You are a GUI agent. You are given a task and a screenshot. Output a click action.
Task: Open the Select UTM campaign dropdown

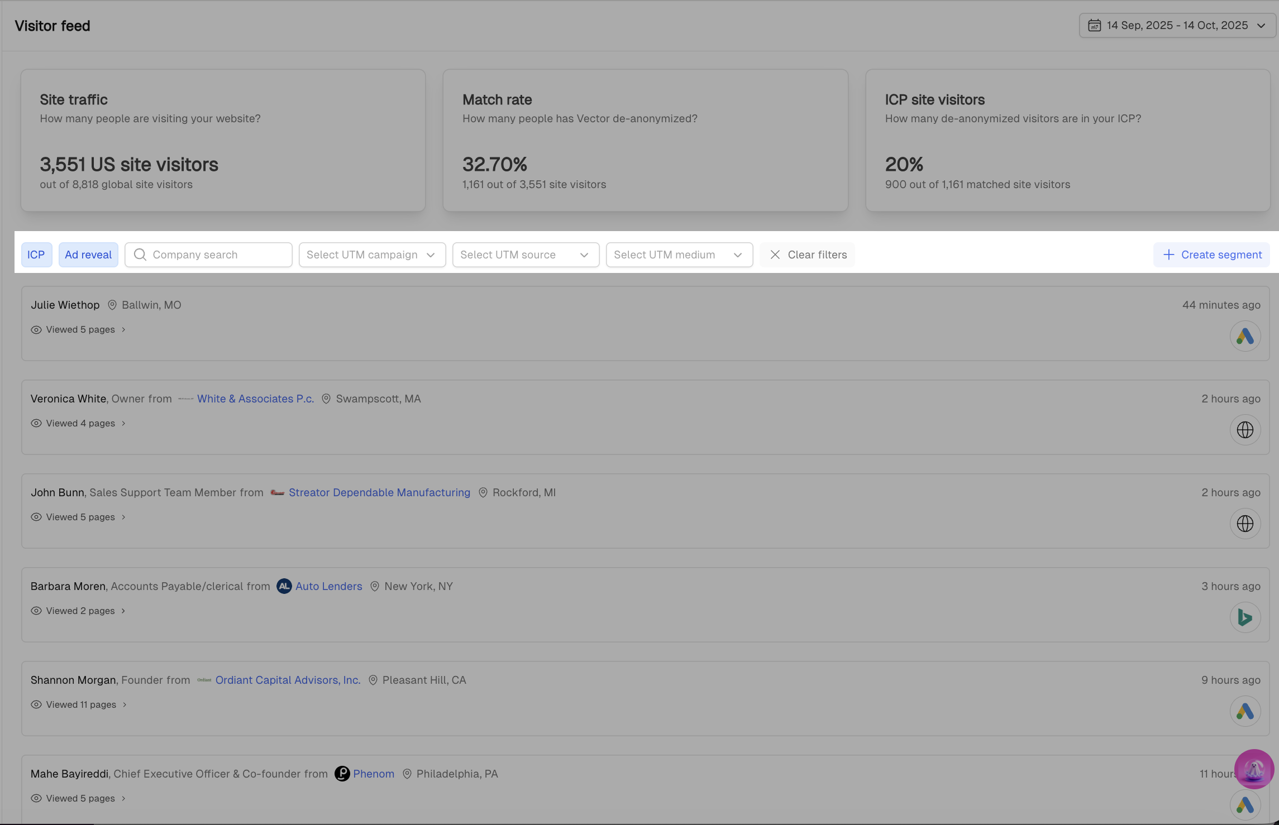(371, 255)
